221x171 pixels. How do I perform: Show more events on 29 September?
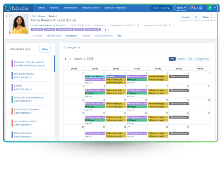click(x=88, y=83)
